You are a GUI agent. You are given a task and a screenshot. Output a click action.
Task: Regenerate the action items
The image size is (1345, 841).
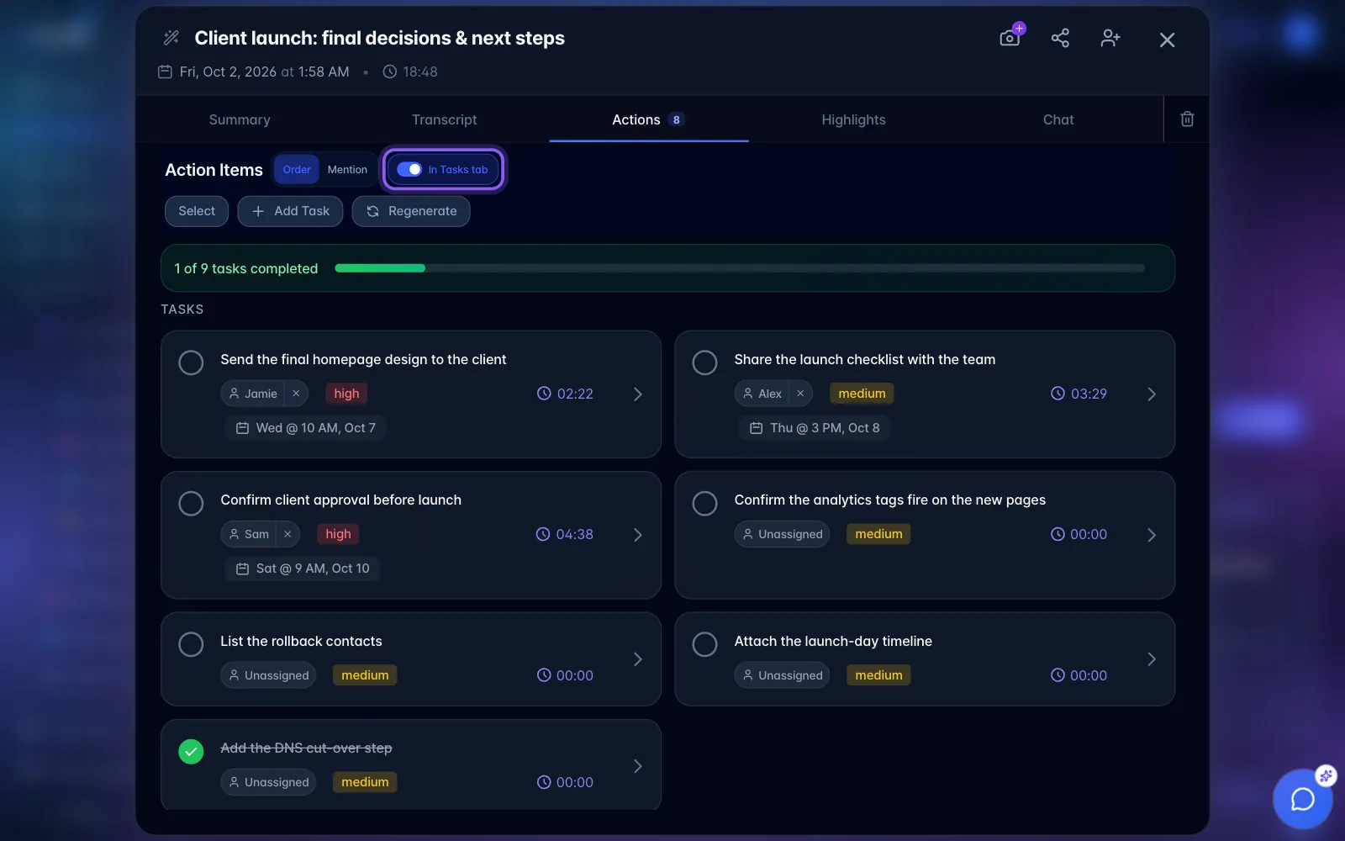click(411, 211)
